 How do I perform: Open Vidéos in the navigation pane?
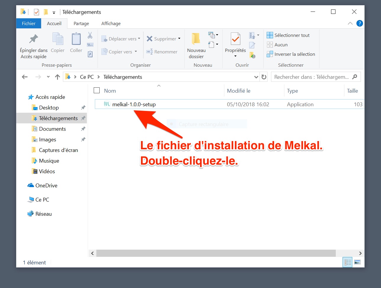[47, 171]
